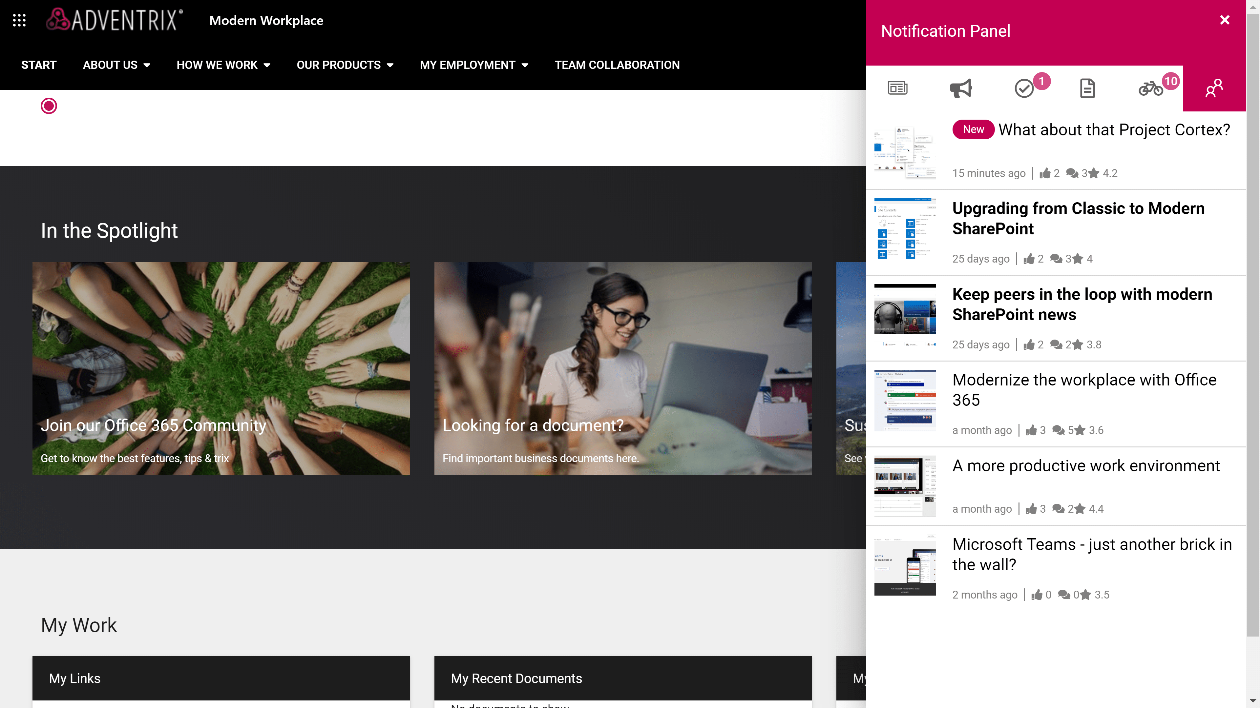
Task: Click the My Links section header
Action: [221, 678]
